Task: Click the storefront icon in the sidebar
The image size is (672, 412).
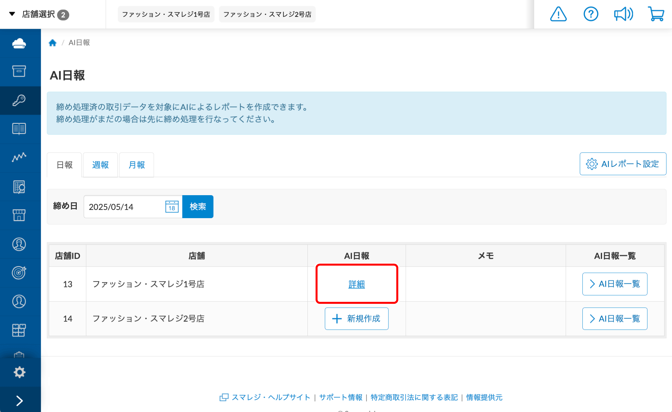Action: [x=19, y=215]
